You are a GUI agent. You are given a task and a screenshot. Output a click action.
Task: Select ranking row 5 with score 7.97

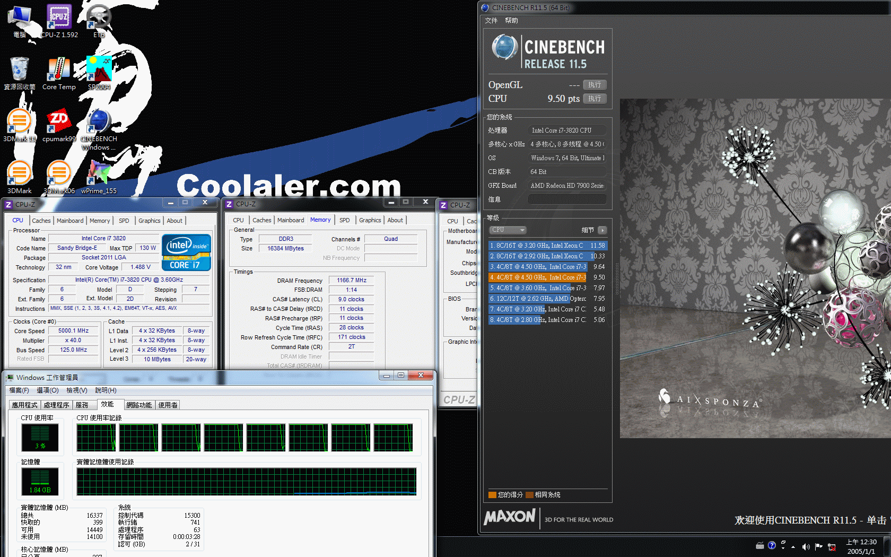547,288
